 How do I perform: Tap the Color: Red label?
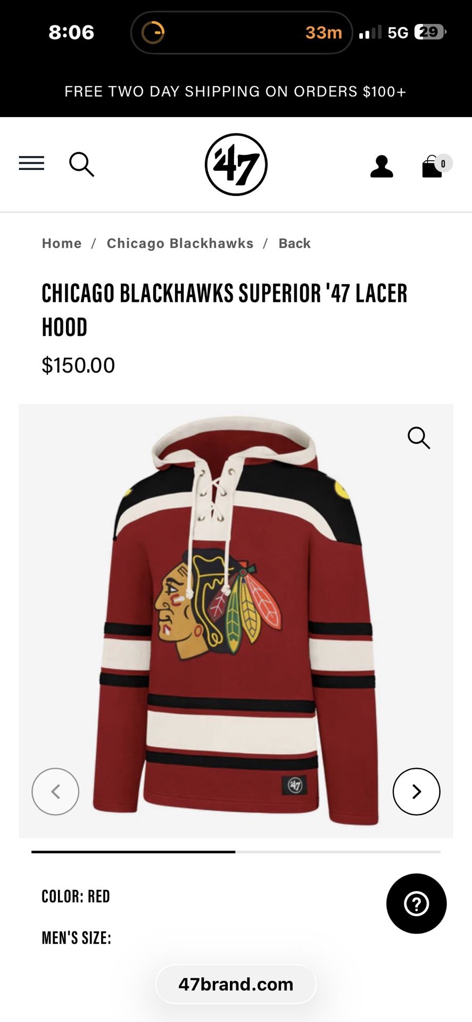tap(76, 896)
